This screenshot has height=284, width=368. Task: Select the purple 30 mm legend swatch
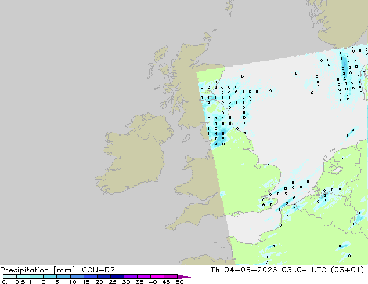tap(131, 276)
